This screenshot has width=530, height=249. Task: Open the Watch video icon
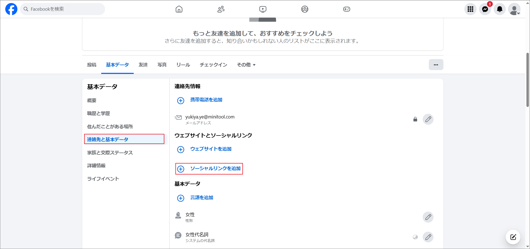pyautogui.click(x=263, y=9)
